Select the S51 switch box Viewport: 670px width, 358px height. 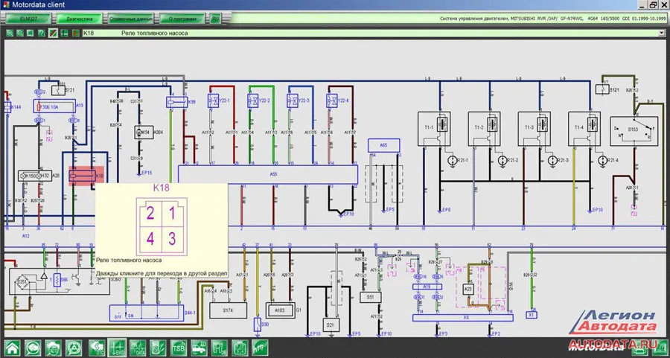click(x=371, y=297)
